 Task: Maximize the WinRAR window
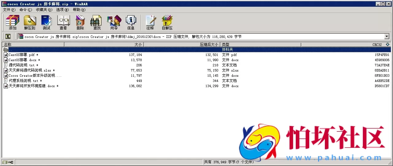coord(383,4)
